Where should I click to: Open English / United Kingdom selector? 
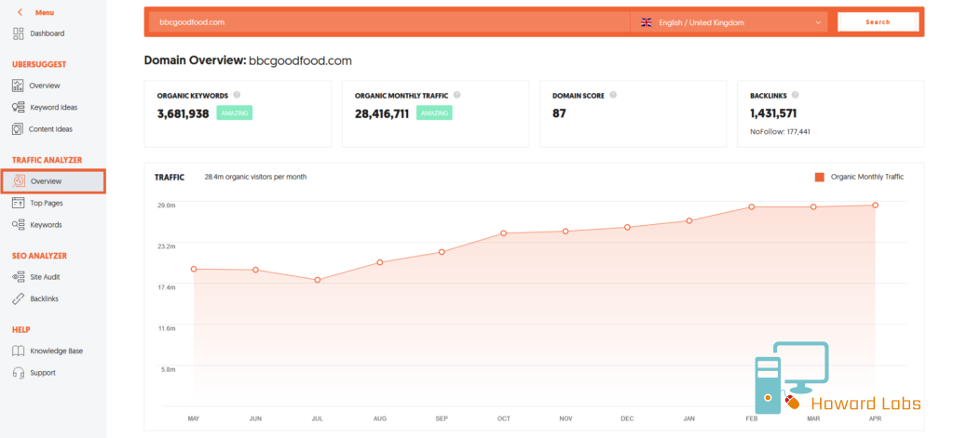pos(729,22)
